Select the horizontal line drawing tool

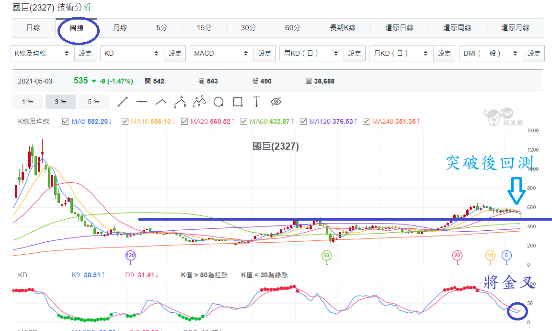141,102
